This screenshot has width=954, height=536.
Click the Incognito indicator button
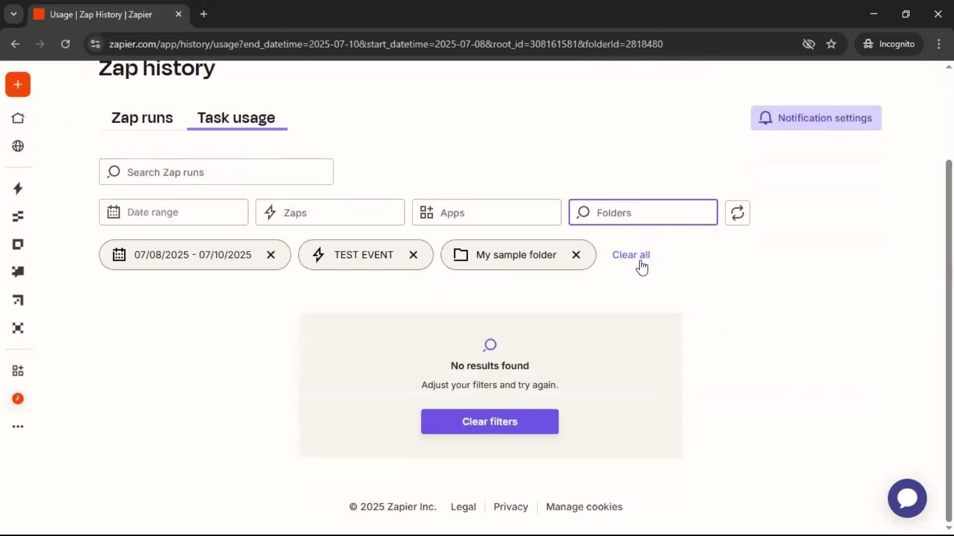pos(889,44)
